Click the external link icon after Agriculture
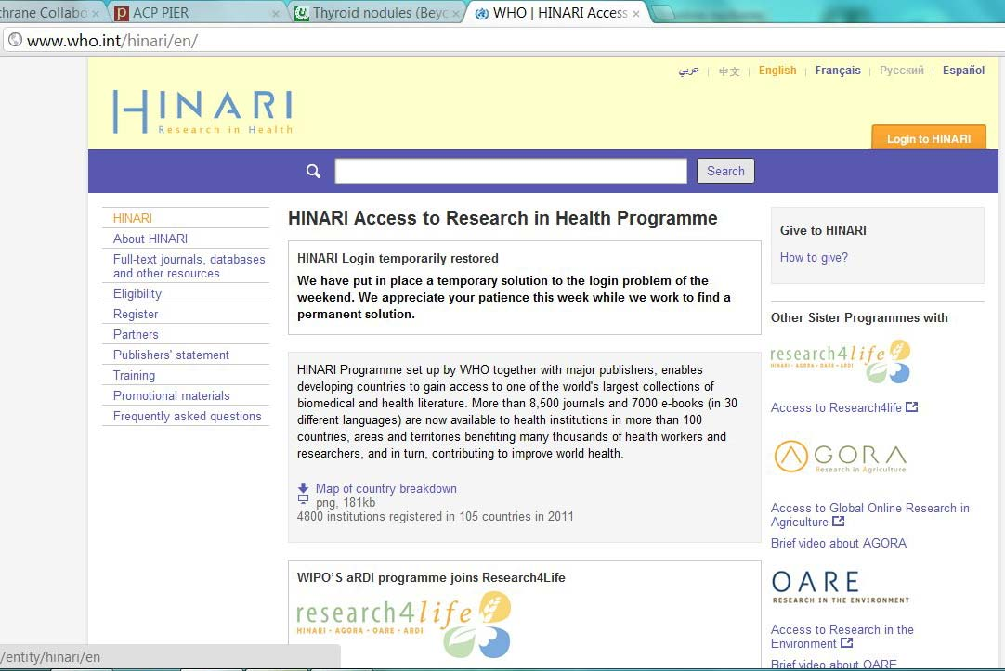Image resolution: width=1005 pixels, height=671 pixels. 839,522
